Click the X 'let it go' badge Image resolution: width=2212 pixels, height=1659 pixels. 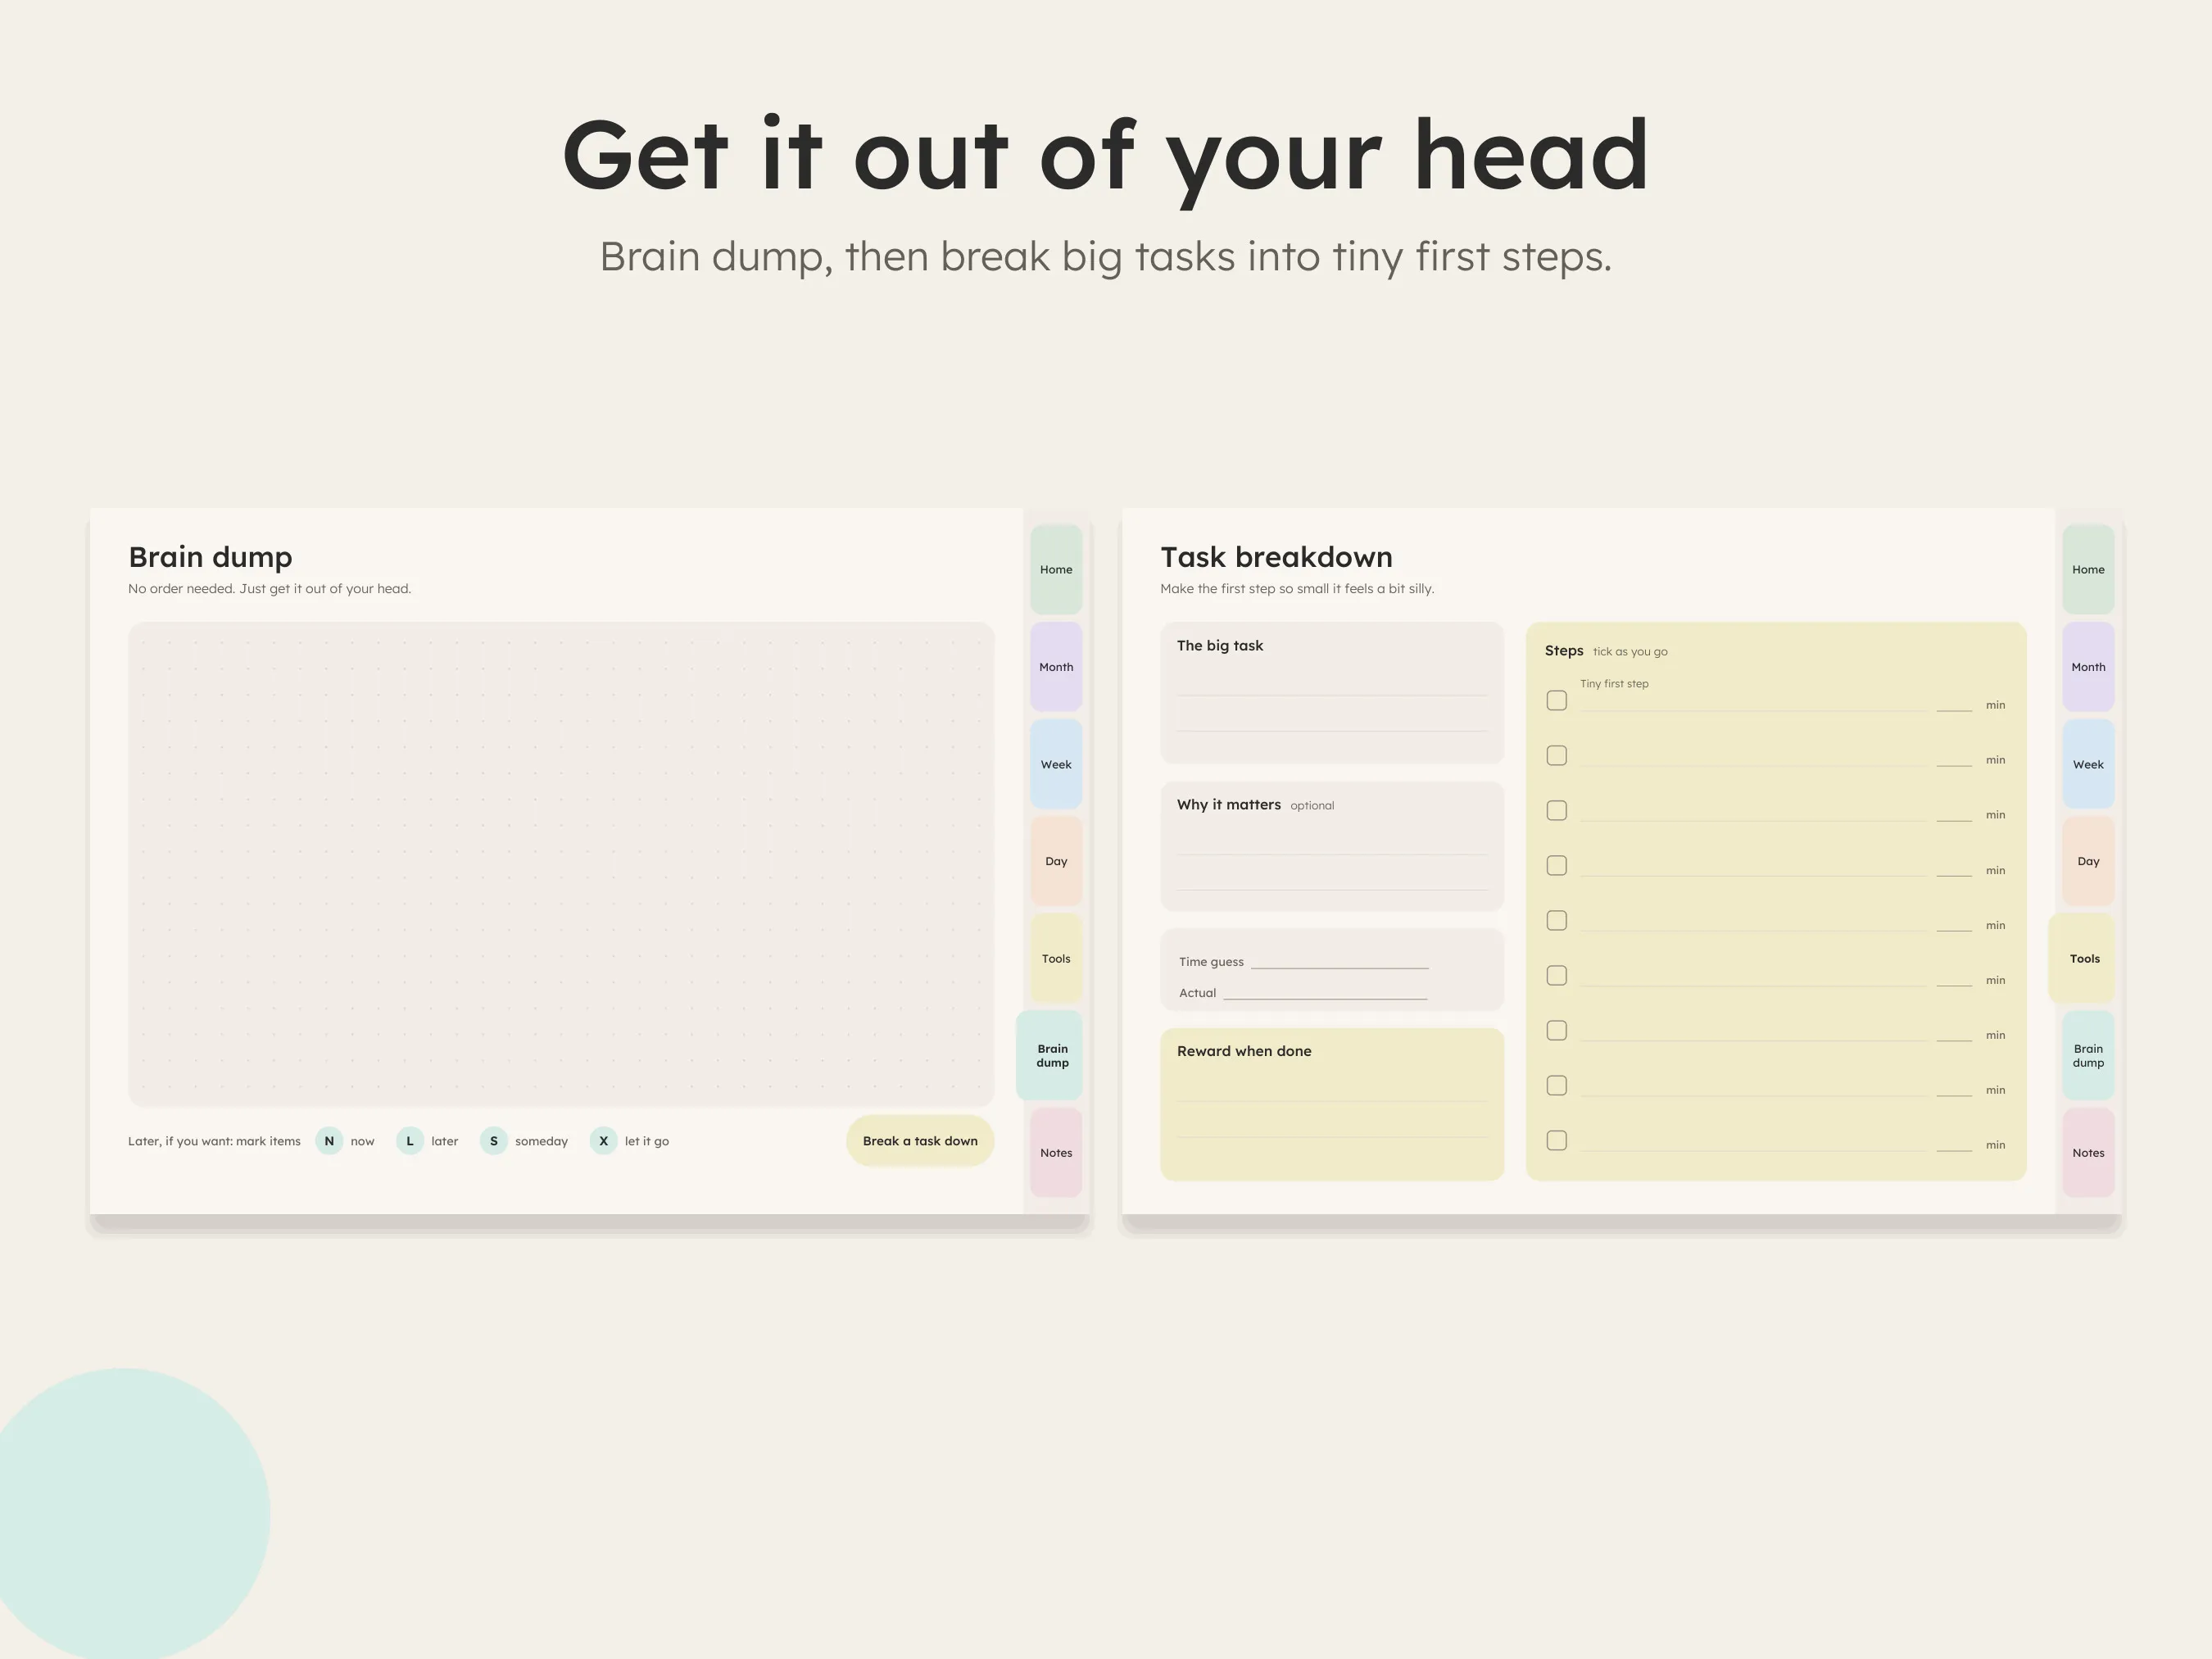pos(603,1141)
